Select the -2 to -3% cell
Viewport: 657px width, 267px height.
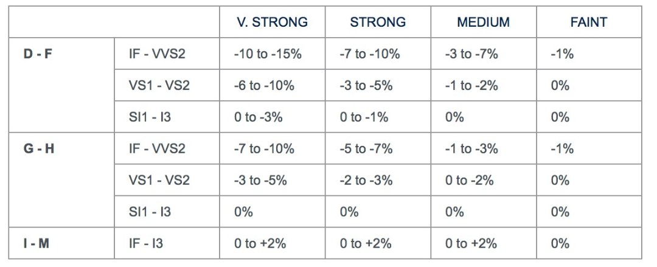tap(367, 181)
